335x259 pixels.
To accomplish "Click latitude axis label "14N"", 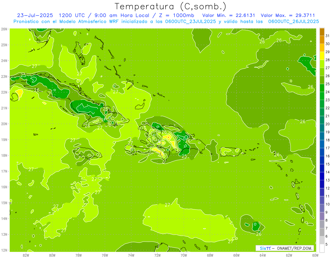I will click(x=4, y=218).
